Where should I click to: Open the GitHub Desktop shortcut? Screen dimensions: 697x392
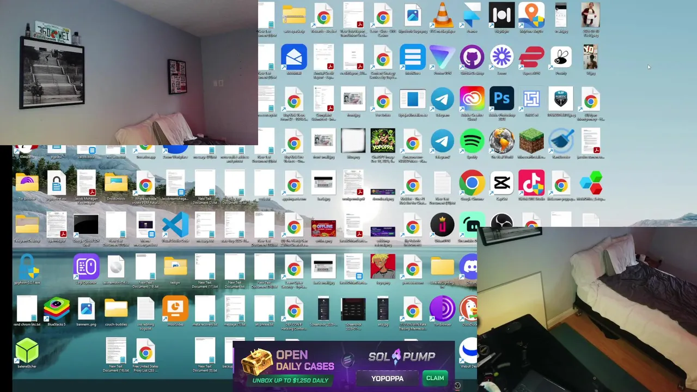[472, 58]
